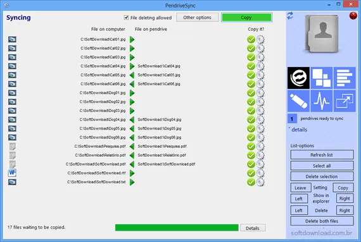Toggle green checkmark for Cat05.jpg

coord(251,75)
